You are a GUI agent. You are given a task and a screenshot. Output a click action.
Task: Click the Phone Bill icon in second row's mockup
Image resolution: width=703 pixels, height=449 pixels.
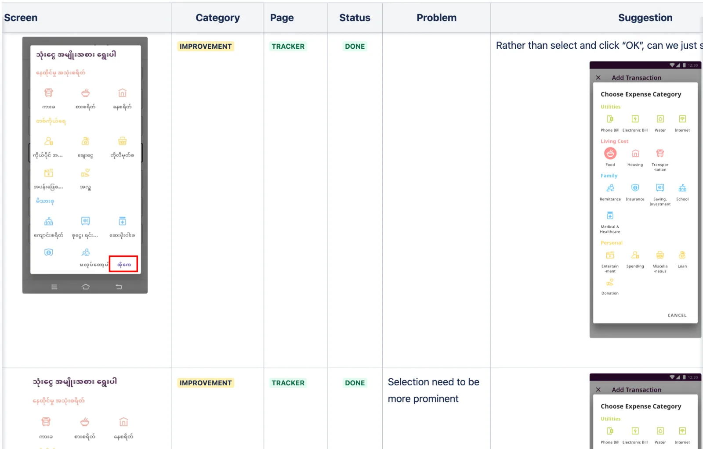[x=610, y=431]
